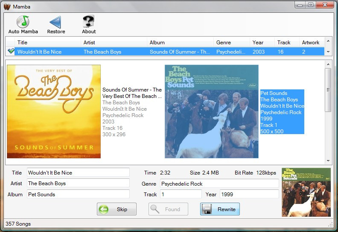Click song list scroll down arrow
Viewport: 338px width, 232px height.
click(328, 52)
